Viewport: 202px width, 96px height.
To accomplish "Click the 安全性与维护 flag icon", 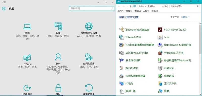I will [121, 60].
